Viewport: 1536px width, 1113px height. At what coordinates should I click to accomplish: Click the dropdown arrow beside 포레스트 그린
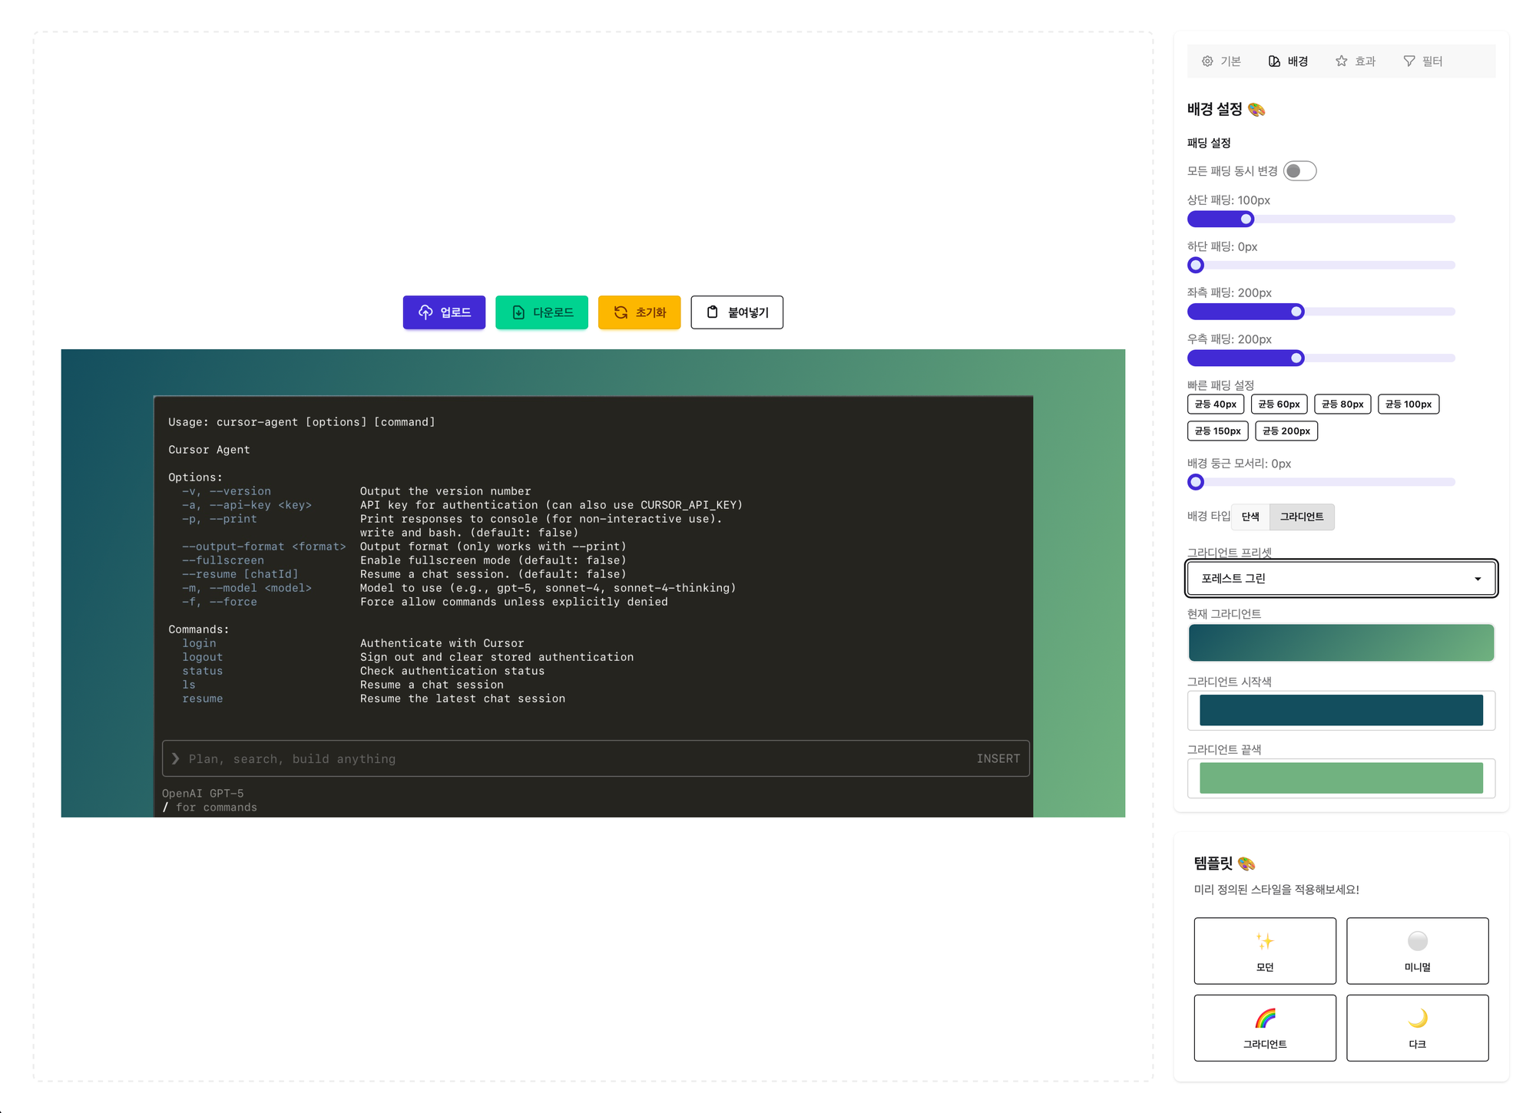coord(1477,579)
